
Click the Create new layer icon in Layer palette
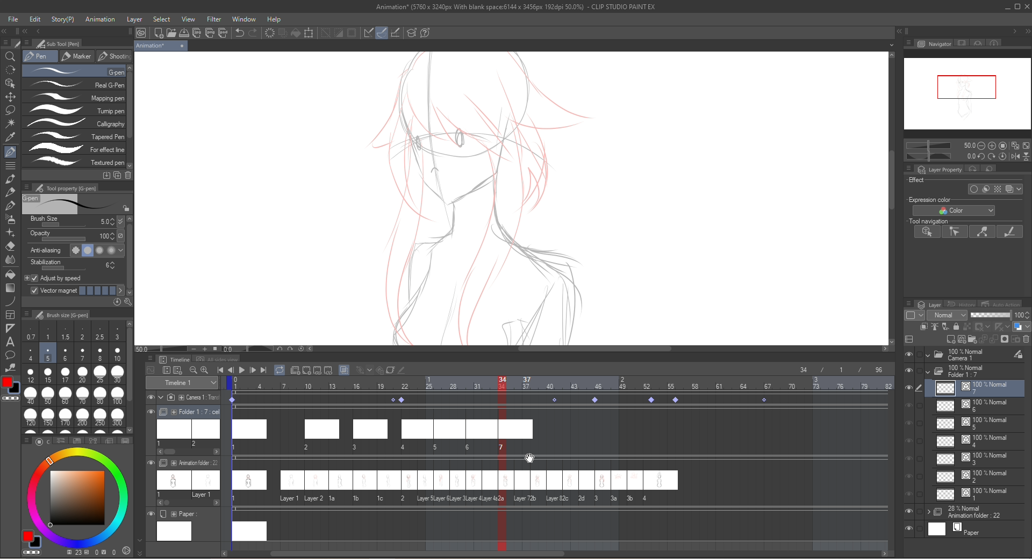(951, 339)
